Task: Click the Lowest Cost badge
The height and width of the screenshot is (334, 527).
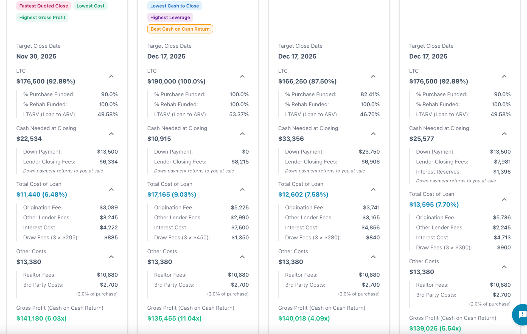Action: click(90, 5)
